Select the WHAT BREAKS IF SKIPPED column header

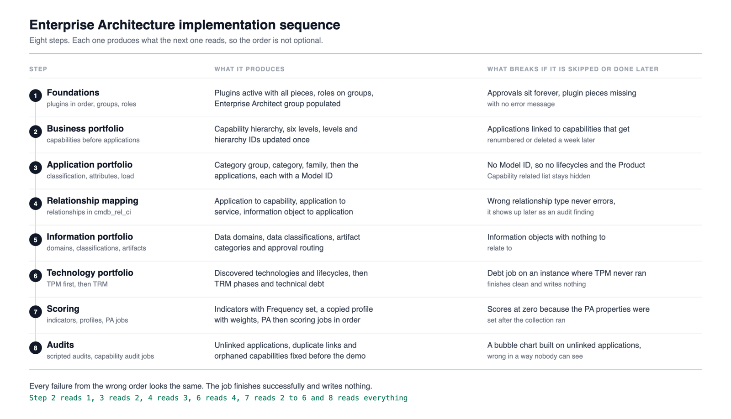[x=573, y=69]
